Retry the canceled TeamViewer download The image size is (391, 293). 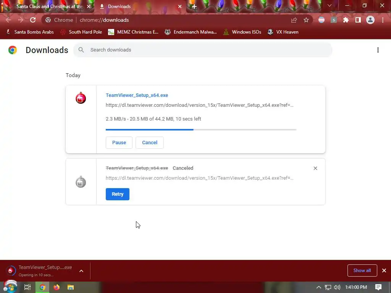(118, 194)
